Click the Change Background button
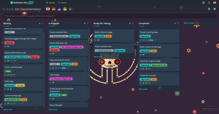This screenshot has height=114, width=219. (x=209, y=109)
